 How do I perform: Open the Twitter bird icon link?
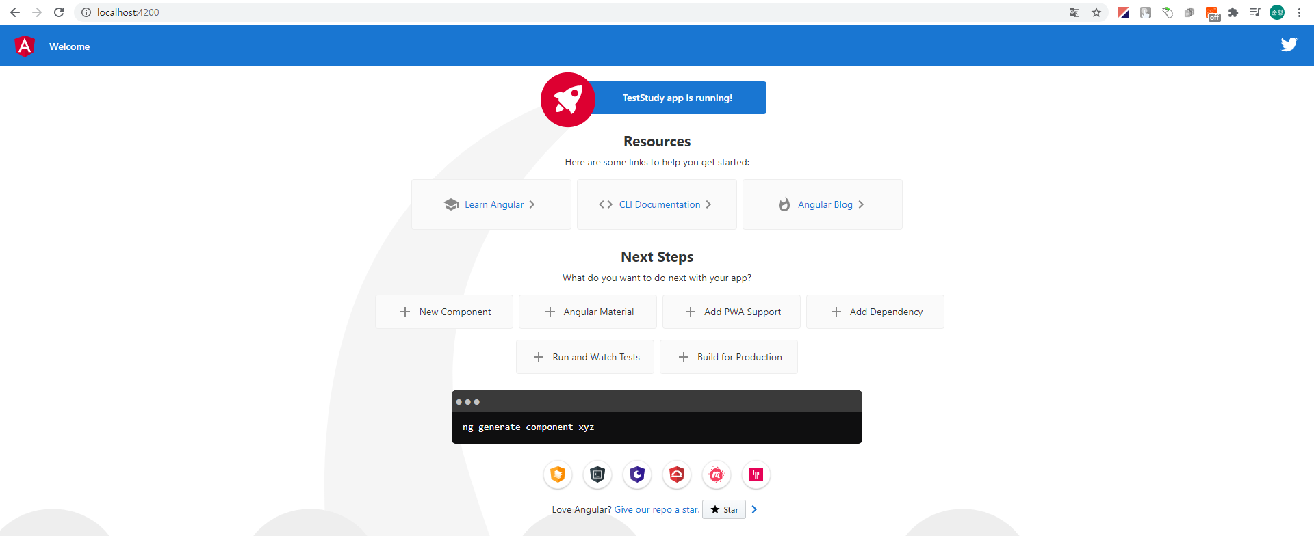pyautogui.click(x=1289, y=44)
